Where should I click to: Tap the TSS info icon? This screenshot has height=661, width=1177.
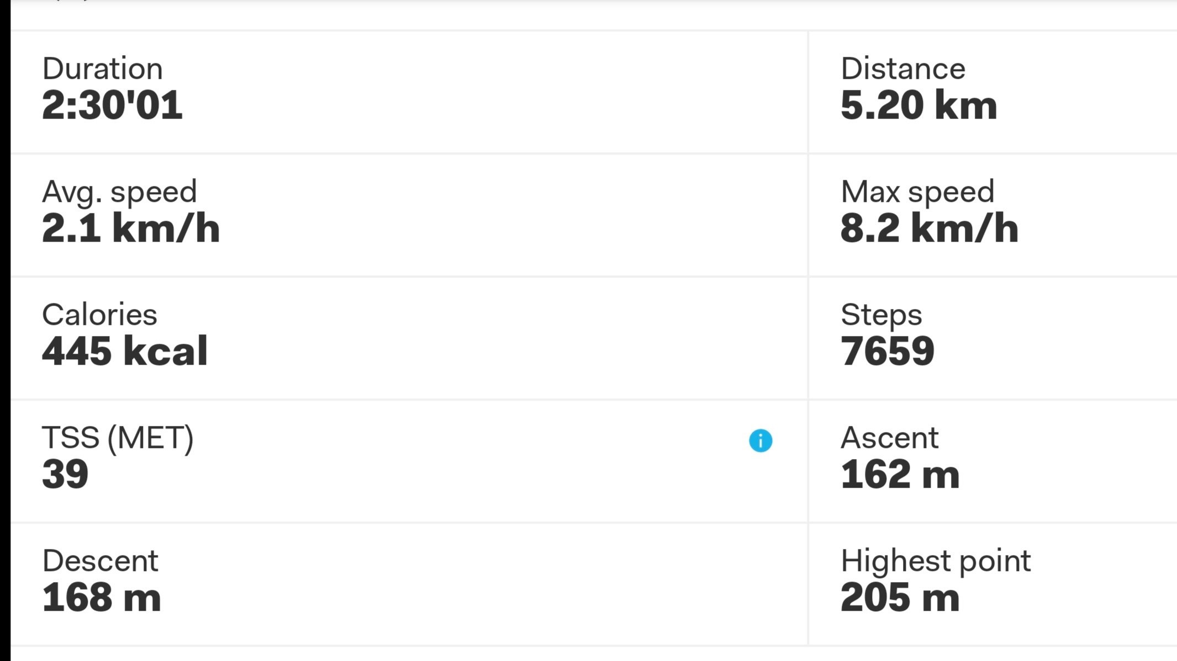point(761,440)
